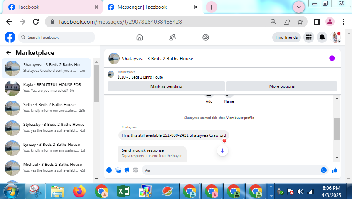Click the address bar URL
The height and width of the screenshot is (199, 352).
pos(121,22)
